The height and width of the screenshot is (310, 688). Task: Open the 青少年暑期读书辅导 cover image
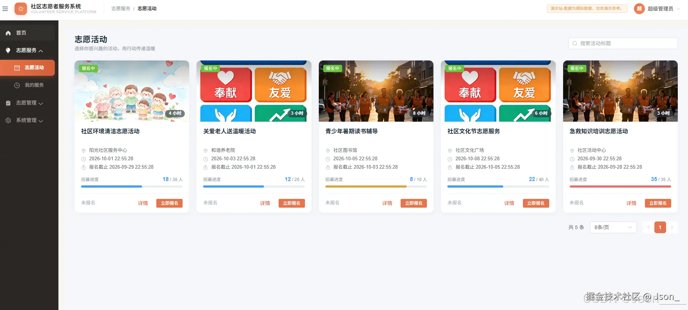[x=376, y=91]
